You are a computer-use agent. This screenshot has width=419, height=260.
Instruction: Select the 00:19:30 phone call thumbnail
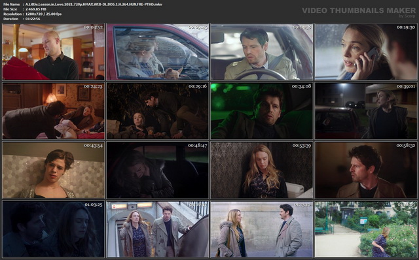click(x=366, y=52)
